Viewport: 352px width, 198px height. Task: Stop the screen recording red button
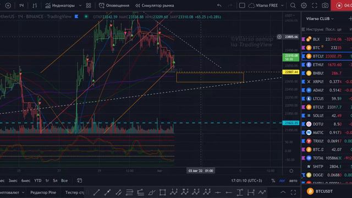click(x=341, y=5)
